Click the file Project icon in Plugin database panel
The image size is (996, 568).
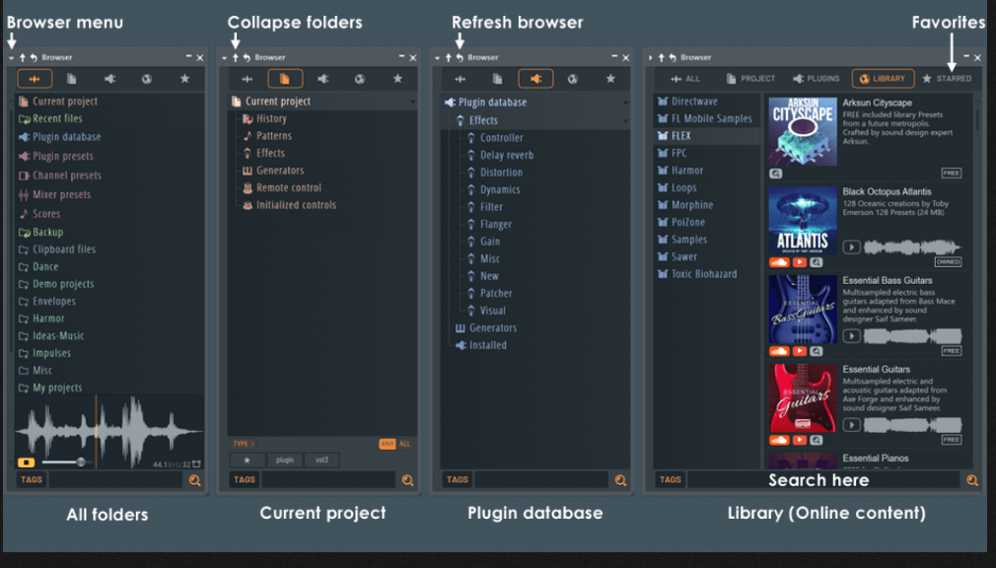point(497,79)
